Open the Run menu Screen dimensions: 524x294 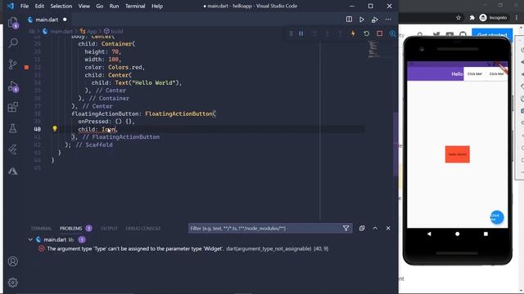[114, 6]
